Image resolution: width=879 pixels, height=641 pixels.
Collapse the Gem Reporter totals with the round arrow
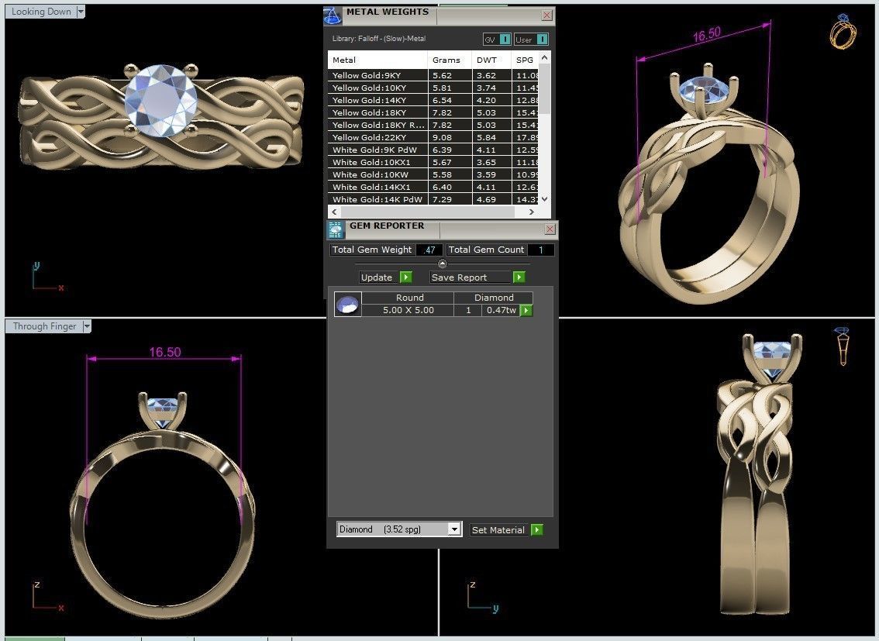coord(443,264)
